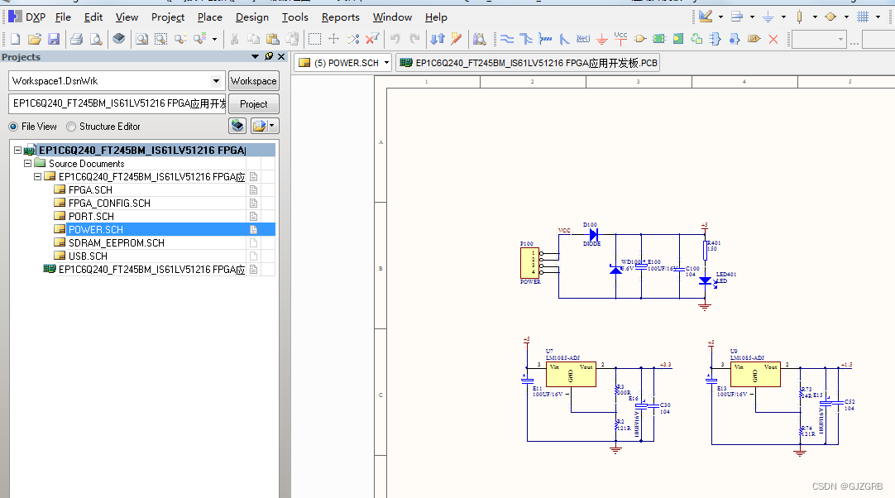Open the Place menu

tap(209, 17)
